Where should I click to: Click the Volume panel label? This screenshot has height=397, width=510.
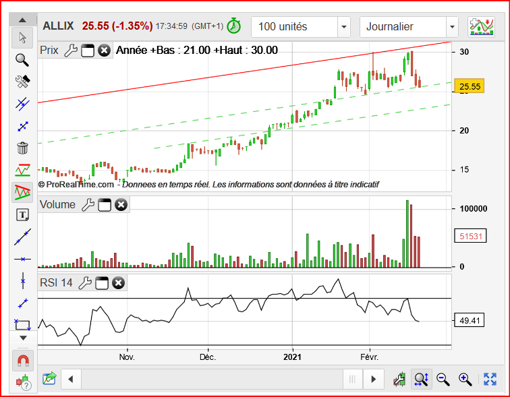pyautogui.click(x=57, y=205)
